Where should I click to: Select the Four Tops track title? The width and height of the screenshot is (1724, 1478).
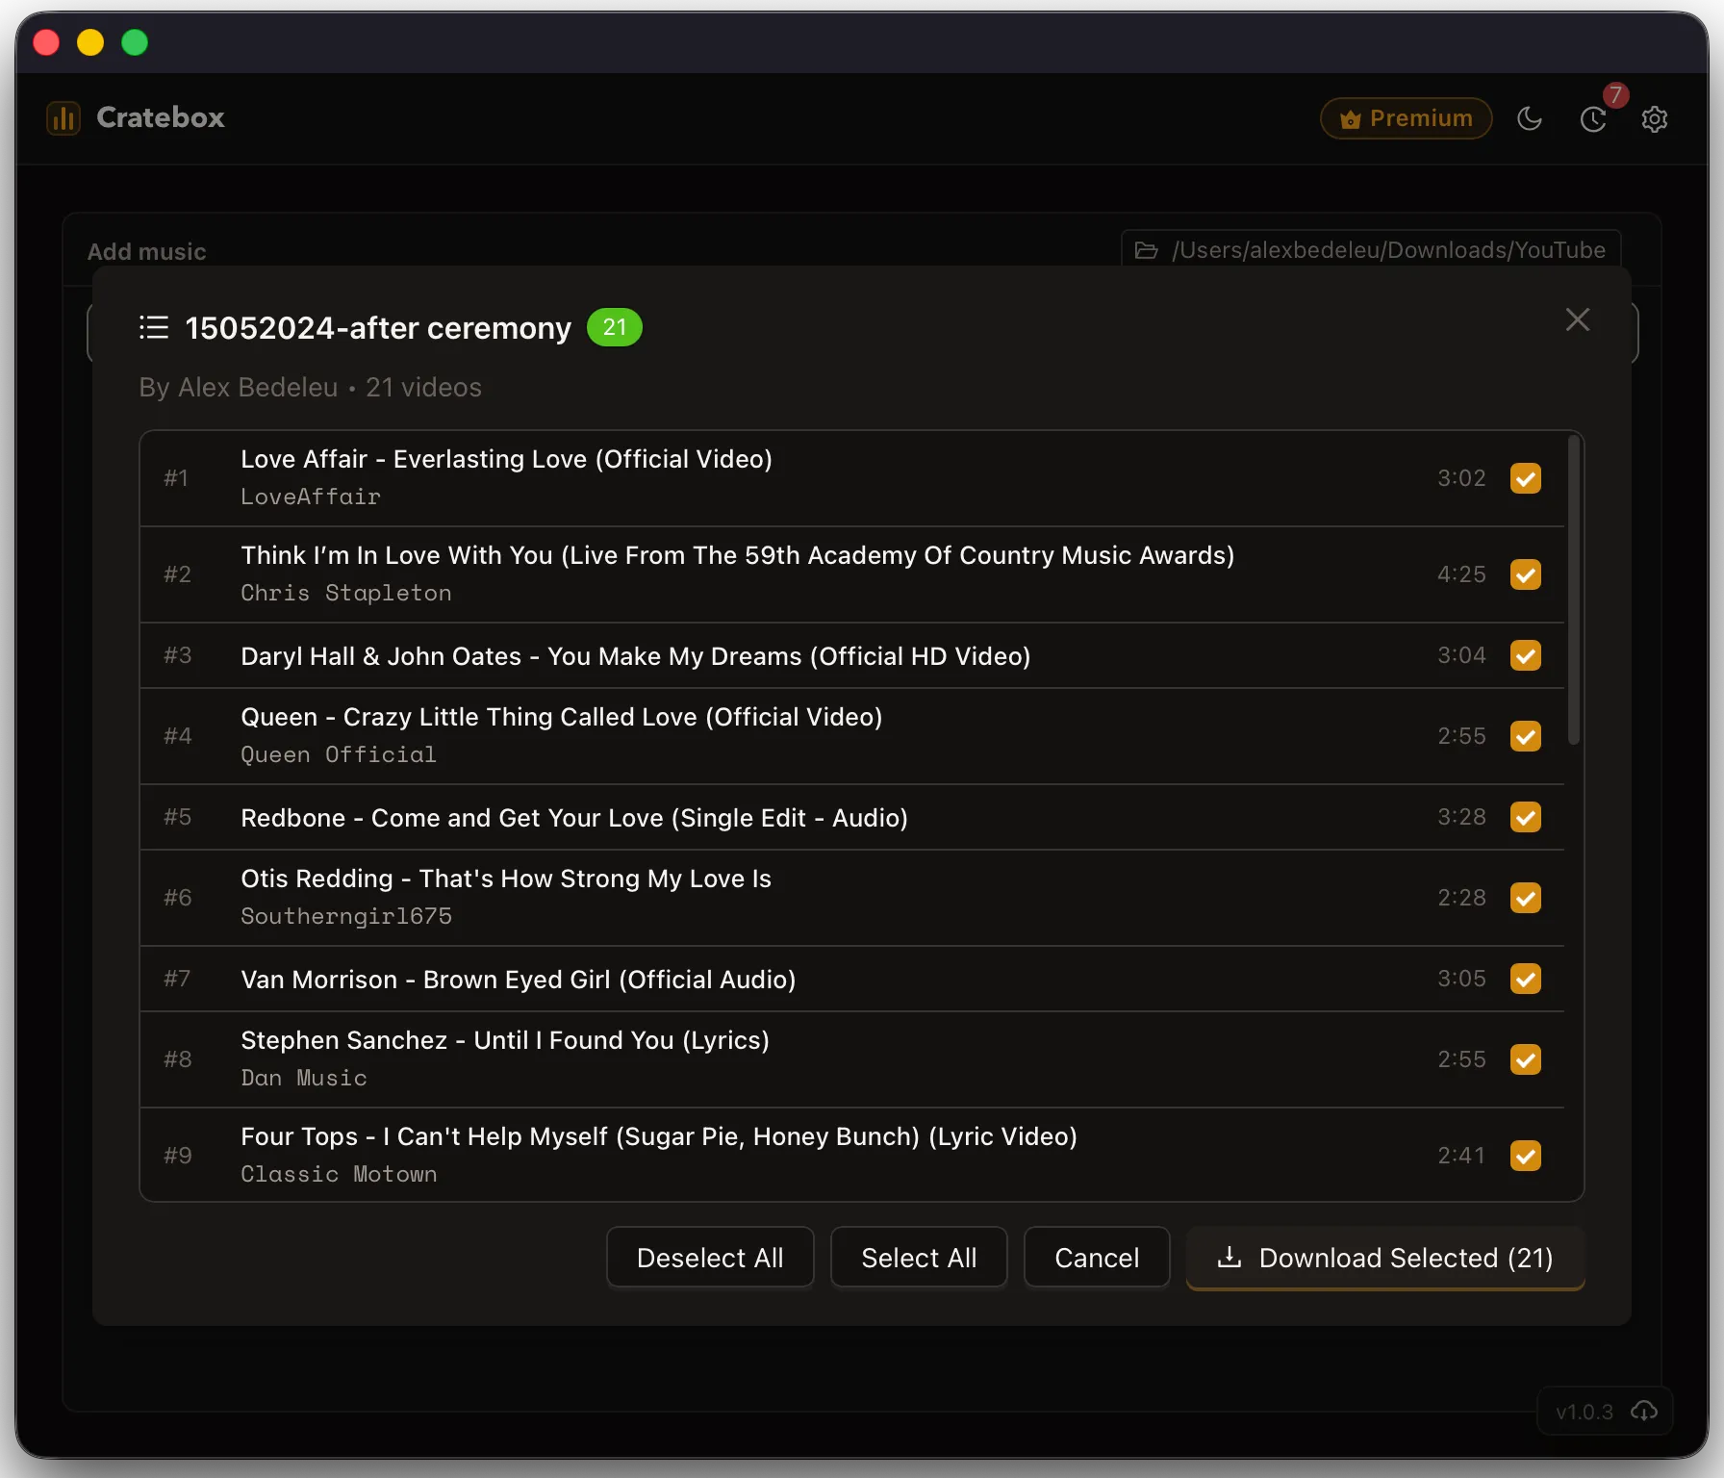(659, 1136)
